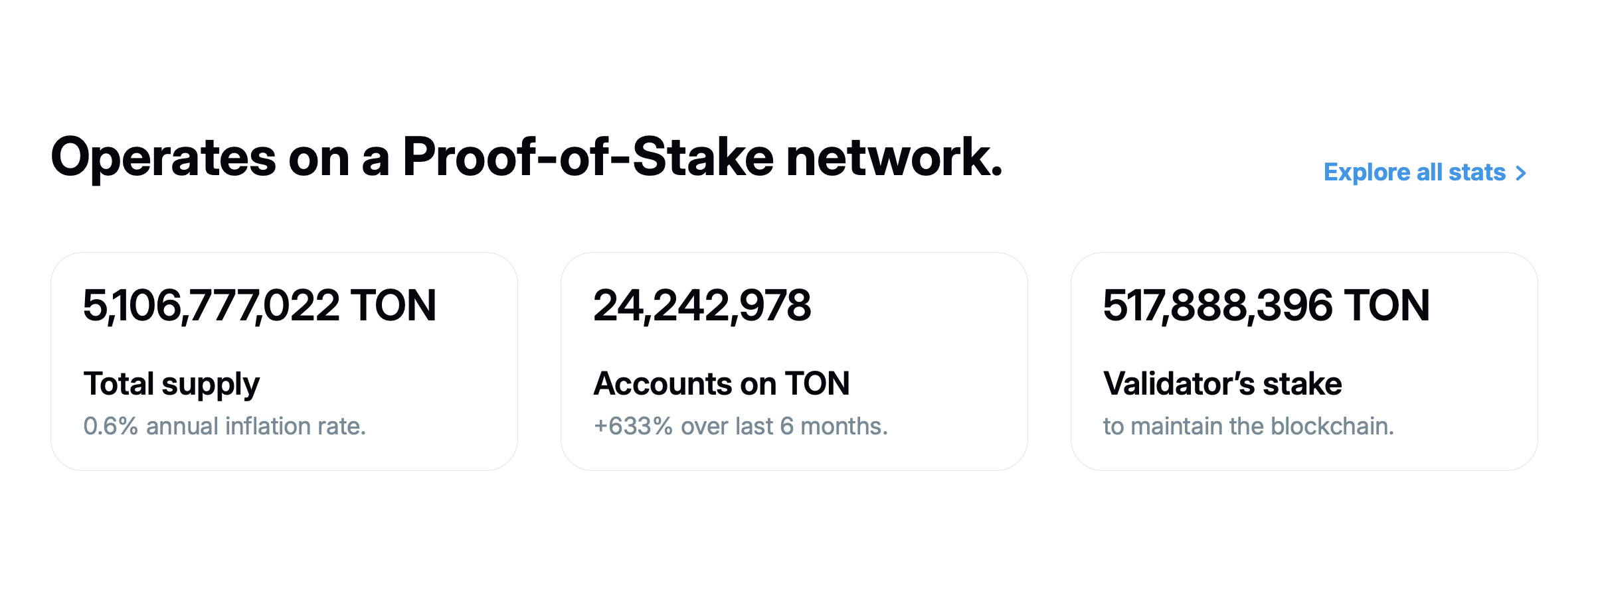Click the Total supply label
The image size is (1602, 589).
pyautogui.click(x=171, y=384)
